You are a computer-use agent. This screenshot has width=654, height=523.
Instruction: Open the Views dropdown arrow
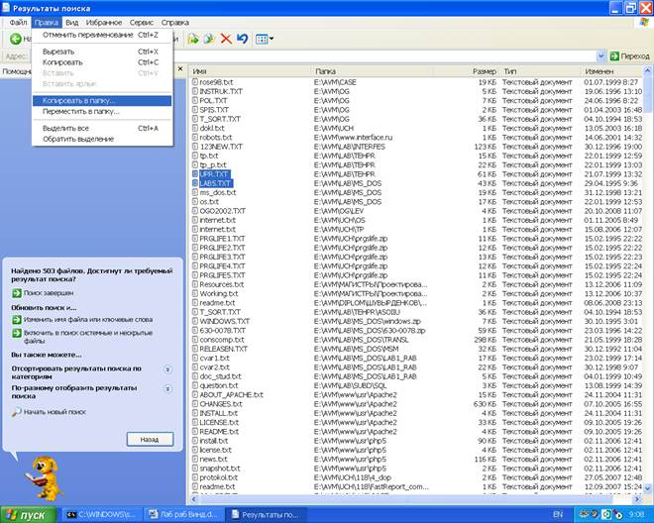272,40
